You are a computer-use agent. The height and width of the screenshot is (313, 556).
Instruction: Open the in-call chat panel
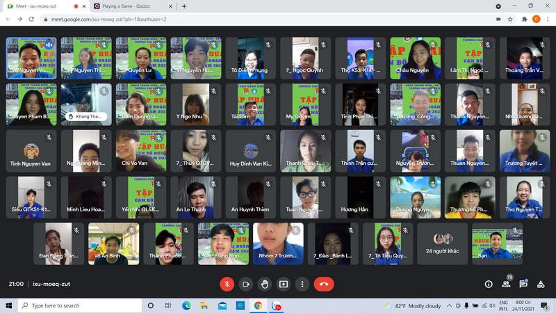pos(523,284)
